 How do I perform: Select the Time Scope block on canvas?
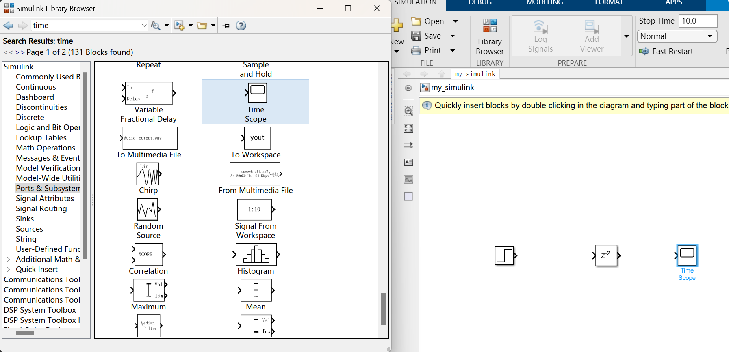[x=687, y=255]
